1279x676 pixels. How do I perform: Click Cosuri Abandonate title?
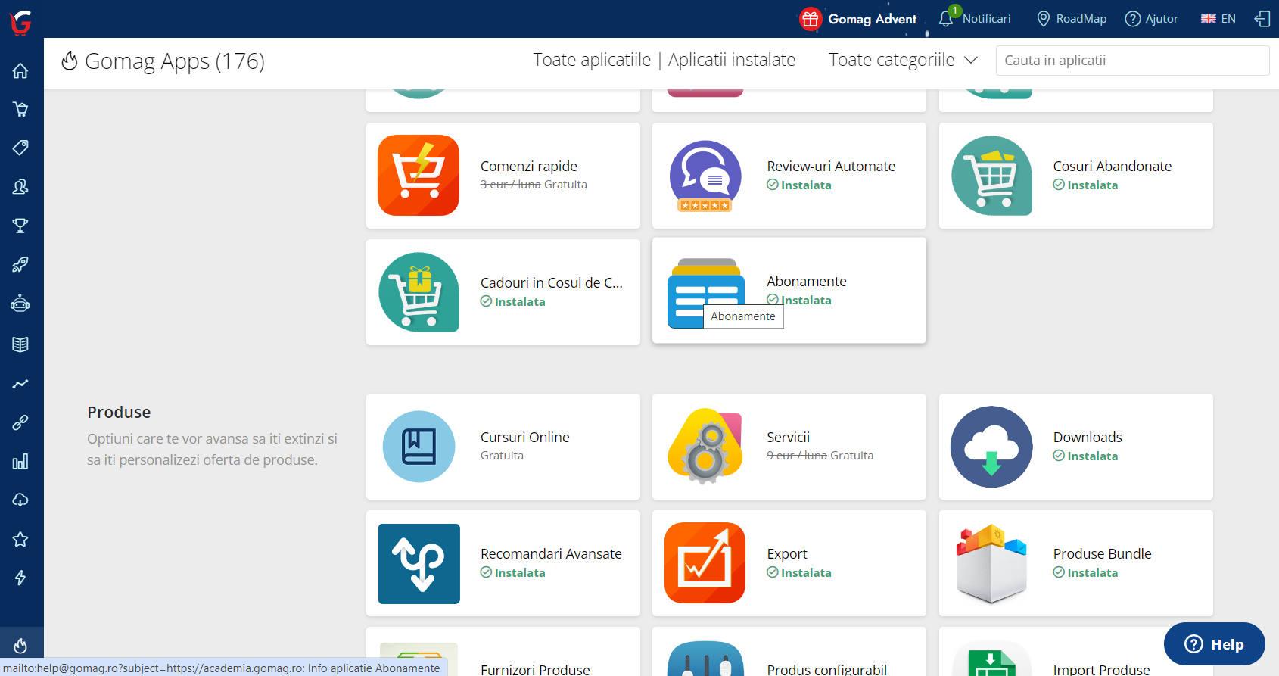pos(1112,166)
